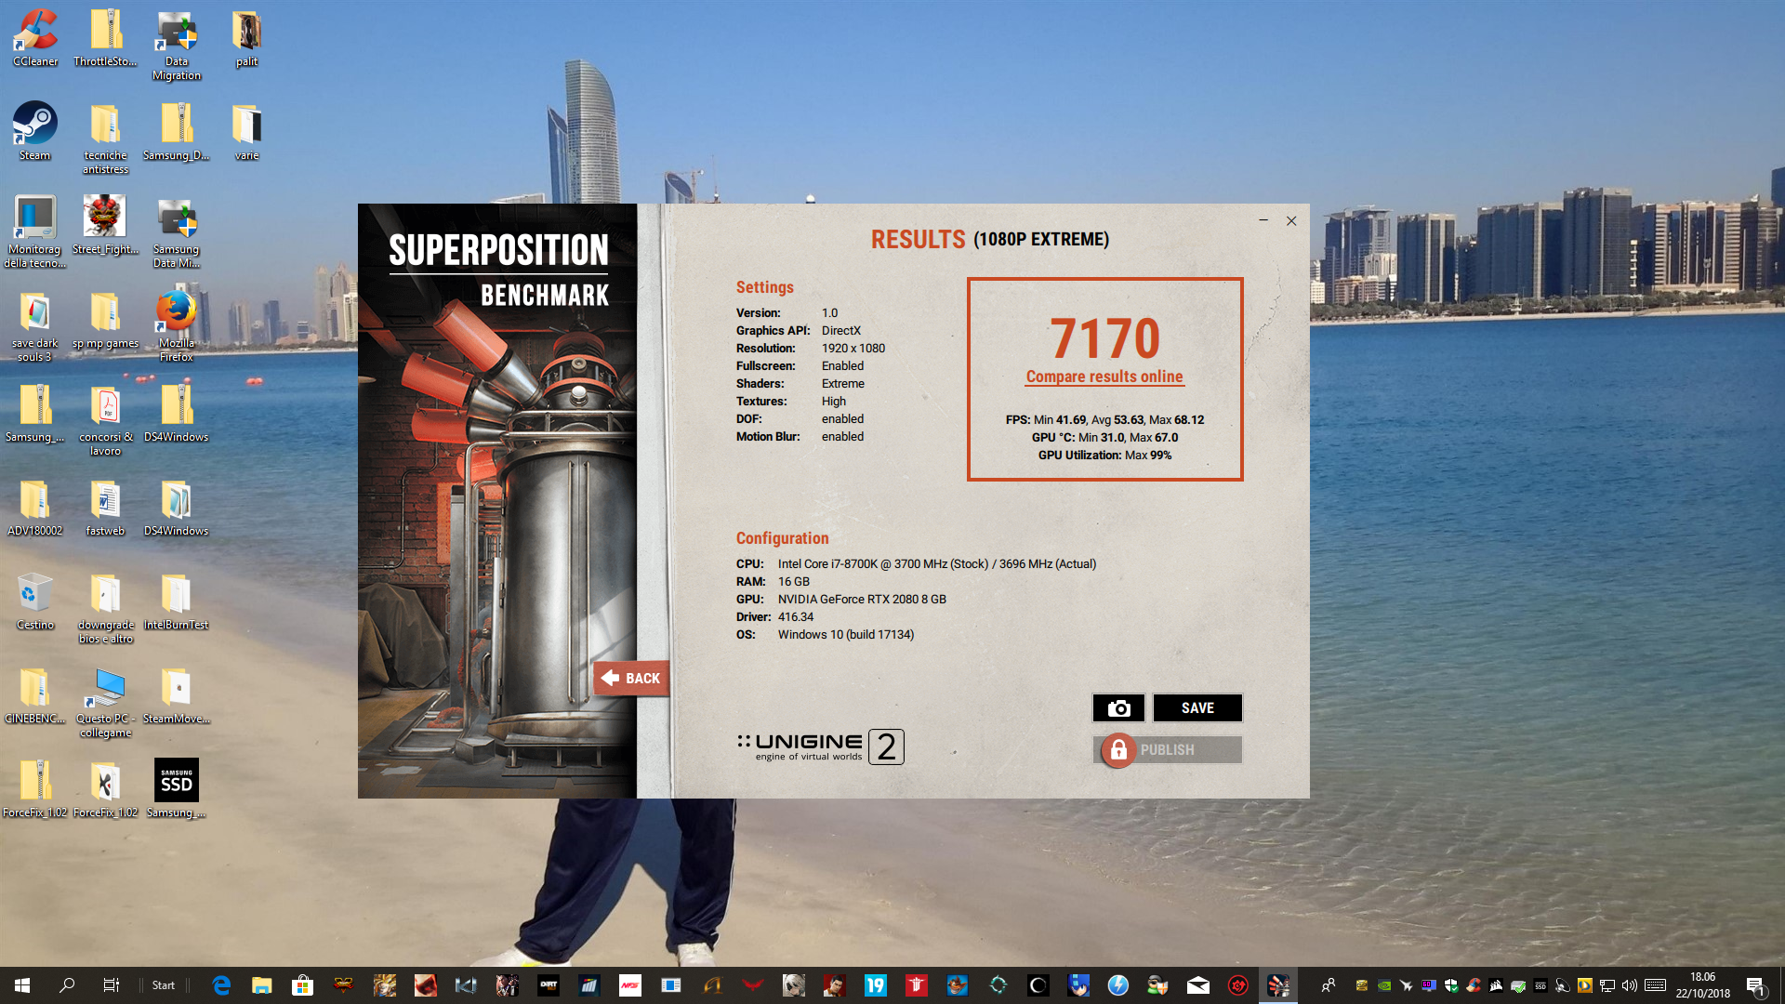Click the taskbar clock showing 18.06
This screenshot has width=1785, height=1004.
[x=1703, y=985]
